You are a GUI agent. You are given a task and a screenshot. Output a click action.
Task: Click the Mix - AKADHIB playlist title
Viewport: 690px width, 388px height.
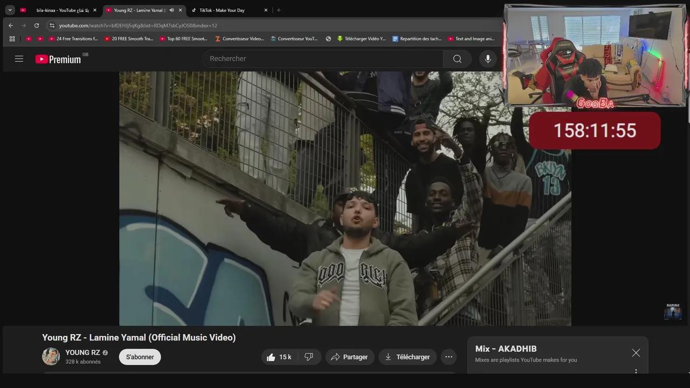click(x=506, y=349)
